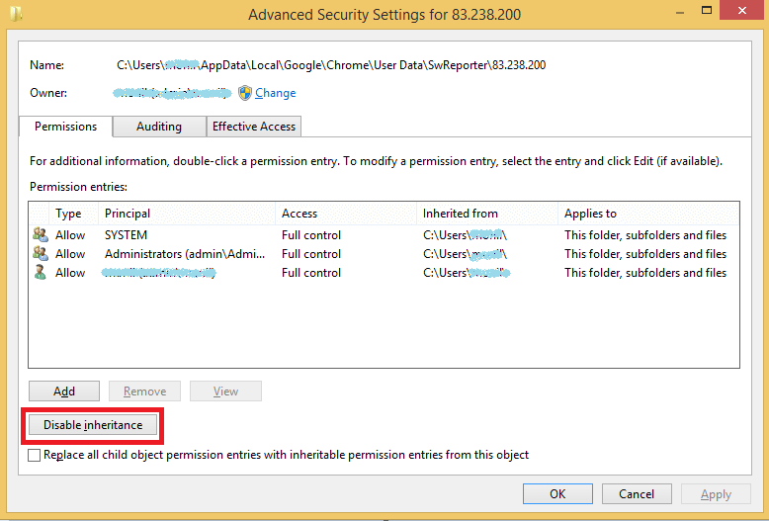Click the folder path beside Name
The height and width of the screenshot is (521, 769).
click(x=331, y=65)
